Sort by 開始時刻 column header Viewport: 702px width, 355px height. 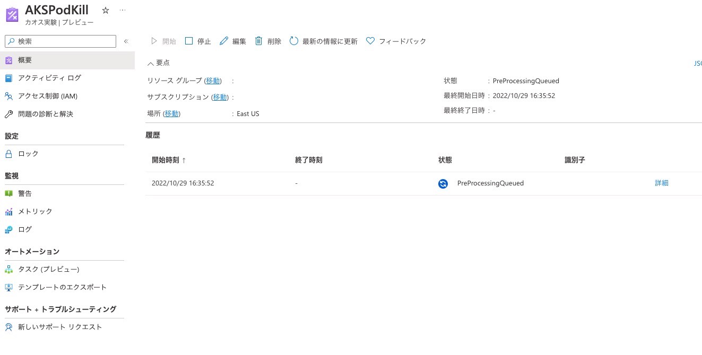tap(169, 160)
